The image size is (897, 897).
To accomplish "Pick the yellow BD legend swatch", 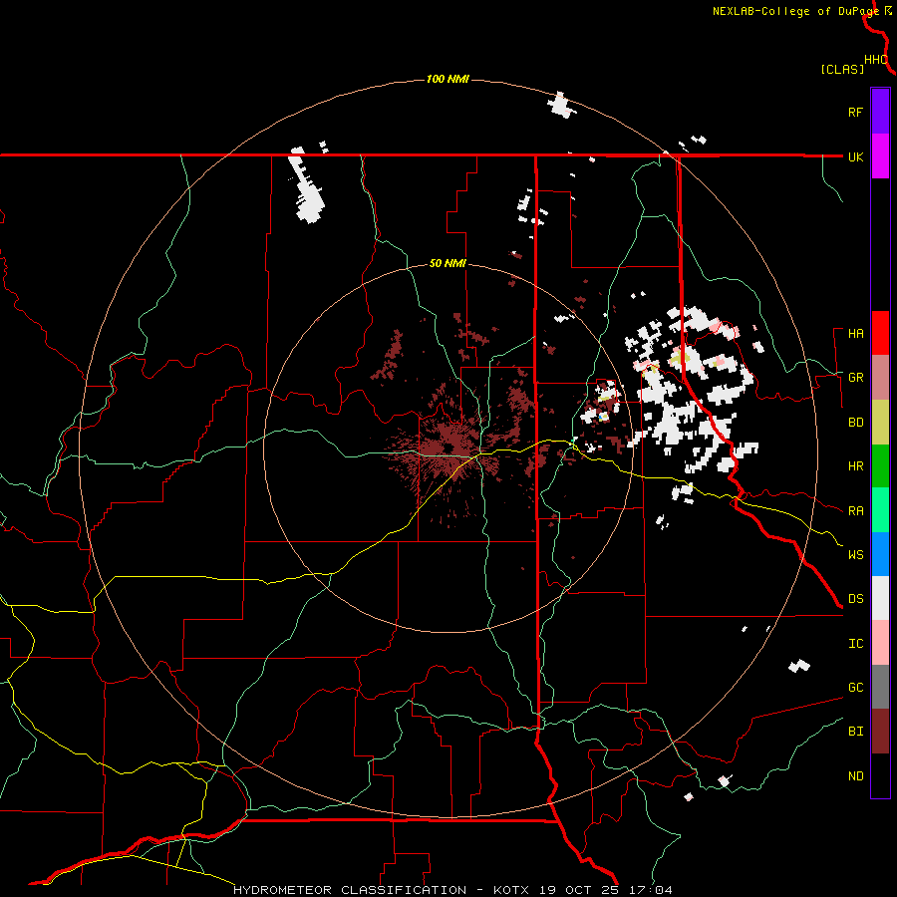I will (880, 423).
